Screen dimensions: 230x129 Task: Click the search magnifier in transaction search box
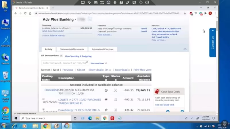(x=87, y=62)
